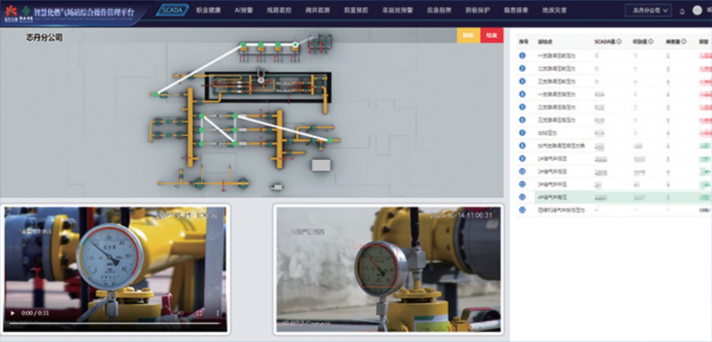
Task: Open the AI预警 navigation item
Action: [x=244, y=10]
